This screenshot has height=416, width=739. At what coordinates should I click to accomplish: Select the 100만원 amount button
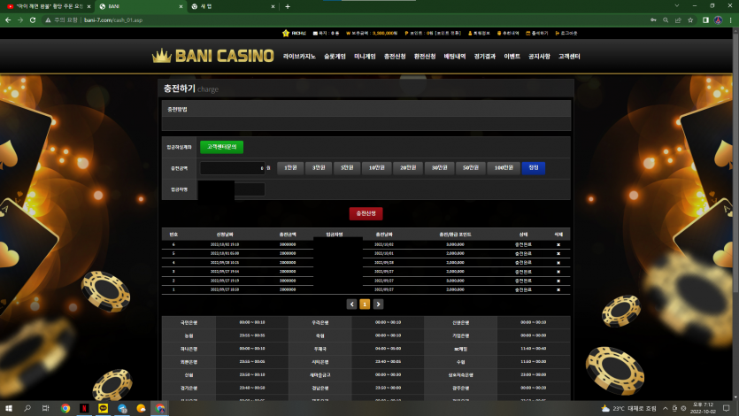(504, 168)
